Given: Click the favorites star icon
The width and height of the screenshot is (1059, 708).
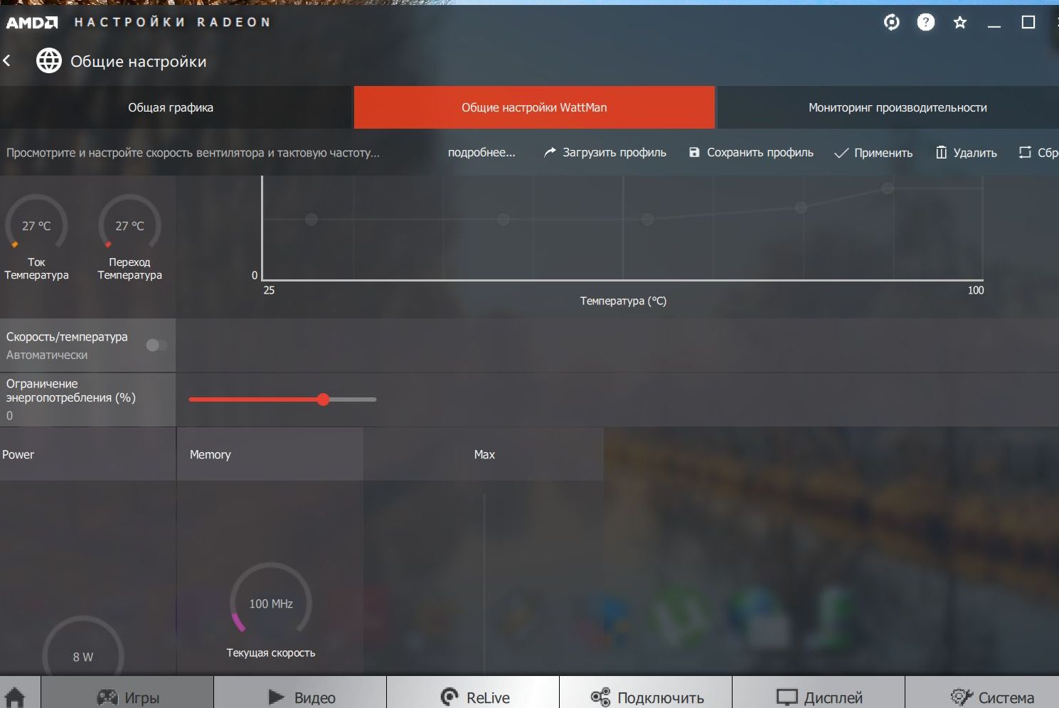Looking at the screenshot, I should tap(960, 23).
